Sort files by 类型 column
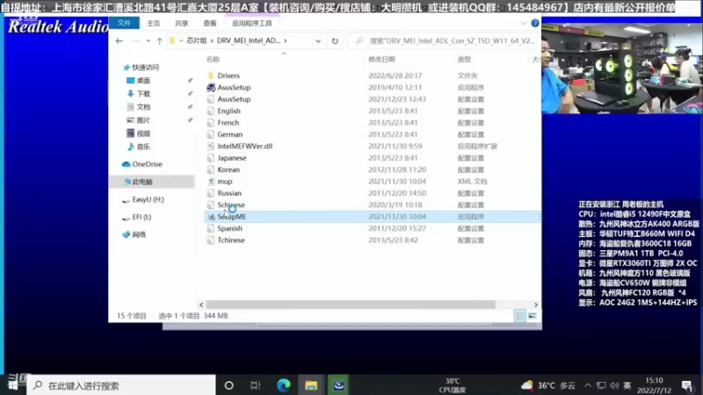 point(464,59)
